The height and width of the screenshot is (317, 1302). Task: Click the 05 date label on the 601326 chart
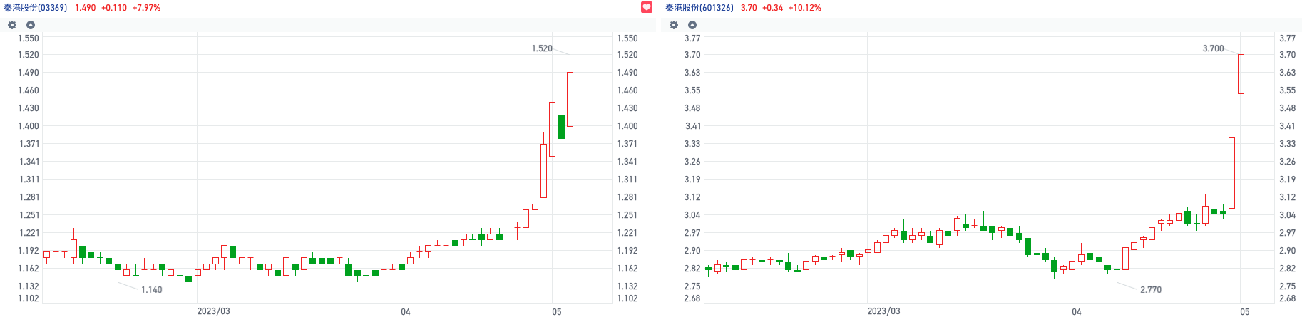[x=1245, y=311]
